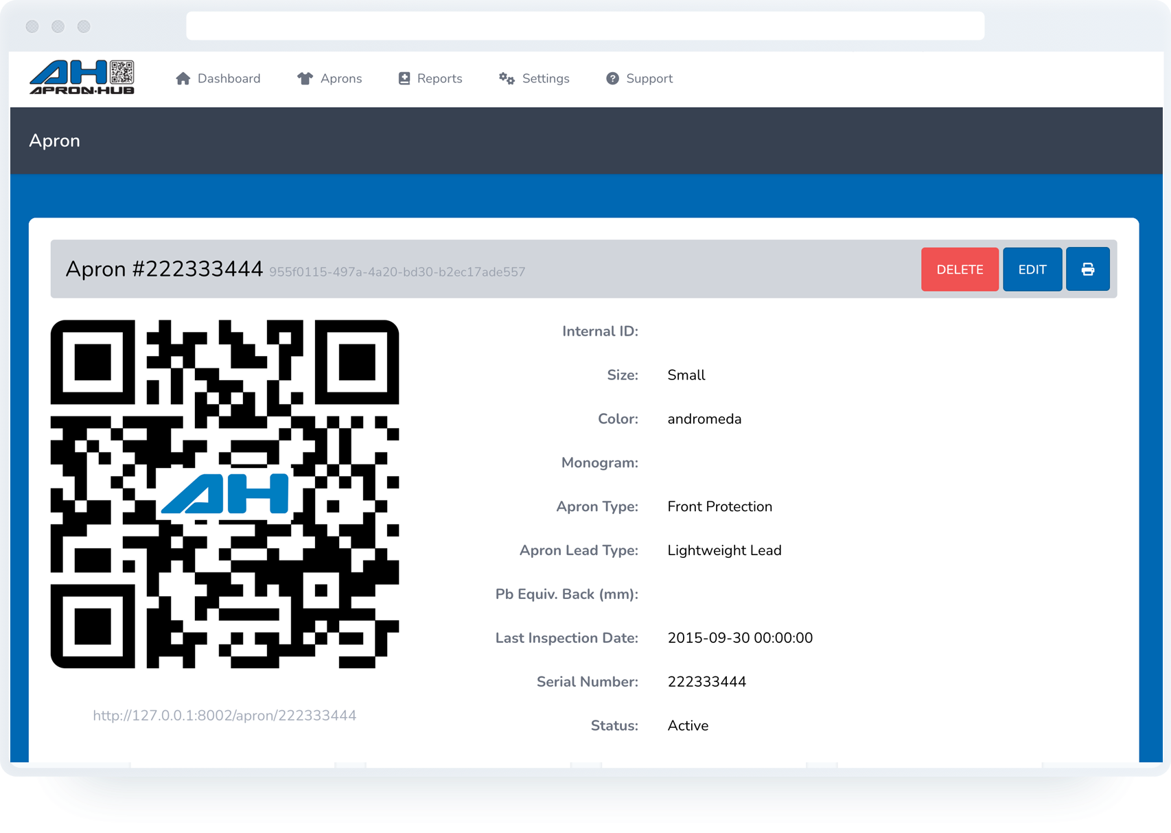Open the Settings nav item
1171x833 pixels.
(545, 79)
